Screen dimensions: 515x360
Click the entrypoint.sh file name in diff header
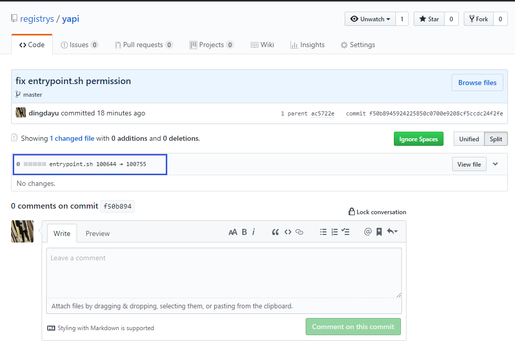(71, 164)
